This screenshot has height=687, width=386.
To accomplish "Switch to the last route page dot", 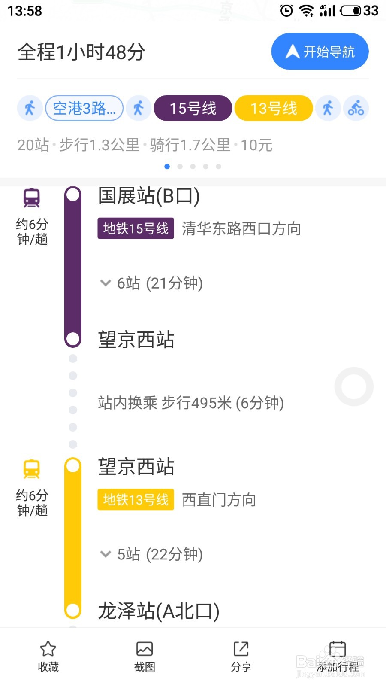I will pyautogui.click(x=219, y=167).
